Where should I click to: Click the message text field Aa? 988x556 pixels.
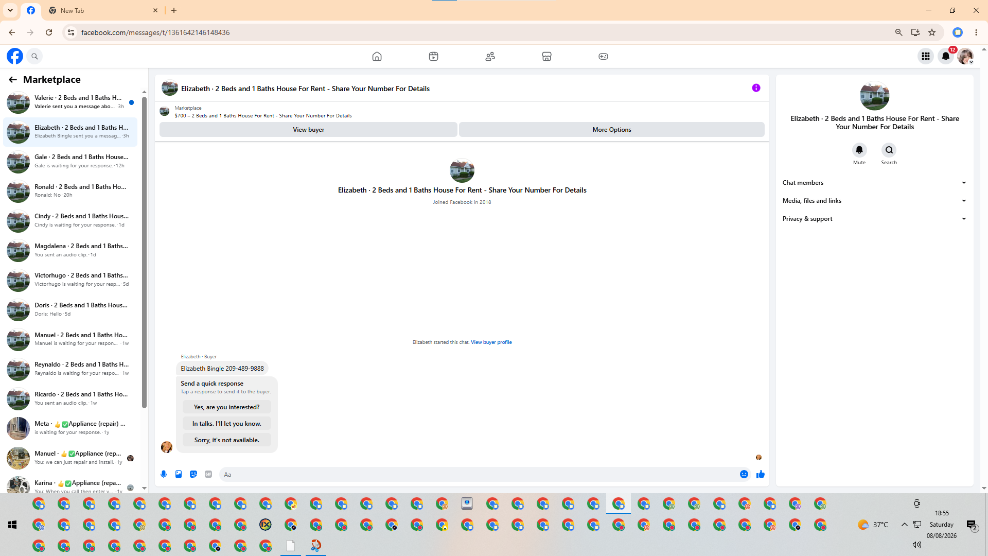click(x=479, y=475)
